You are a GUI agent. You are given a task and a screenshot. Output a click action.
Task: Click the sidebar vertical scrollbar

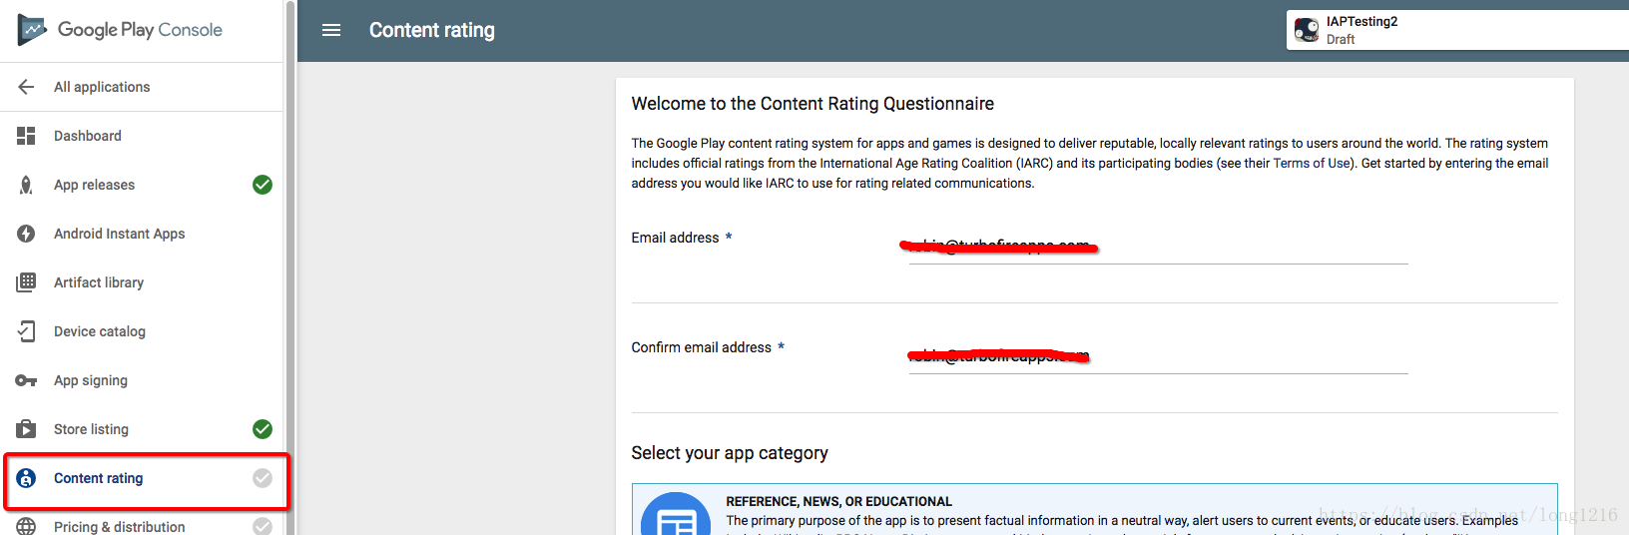coord(290,267)
